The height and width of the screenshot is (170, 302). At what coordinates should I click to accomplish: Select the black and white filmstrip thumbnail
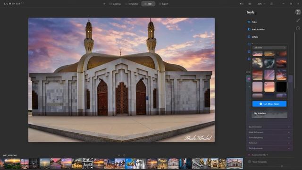[88, 163]
